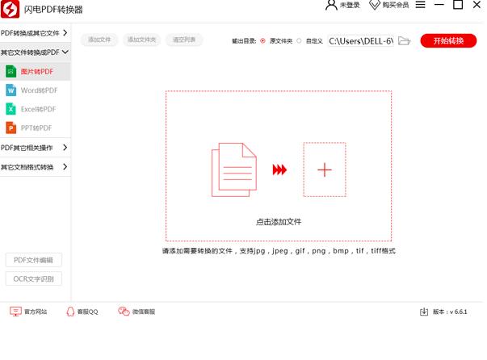Select the 图片转PDF green icon

pos(10,71)
